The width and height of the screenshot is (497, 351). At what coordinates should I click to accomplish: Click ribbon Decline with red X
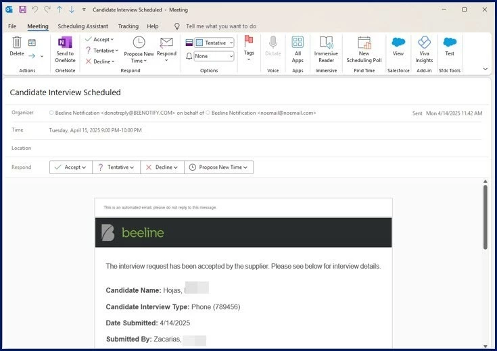pyautogui.click(x=100, y=61)
